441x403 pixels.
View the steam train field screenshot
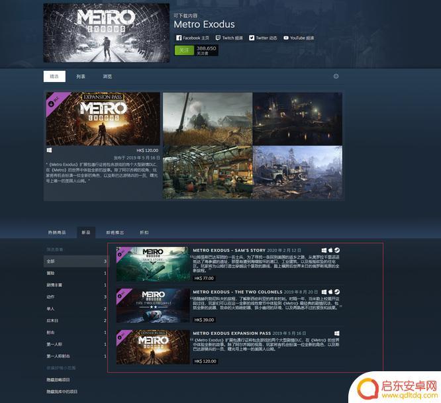pyautogui.click(x=207, y=119)
